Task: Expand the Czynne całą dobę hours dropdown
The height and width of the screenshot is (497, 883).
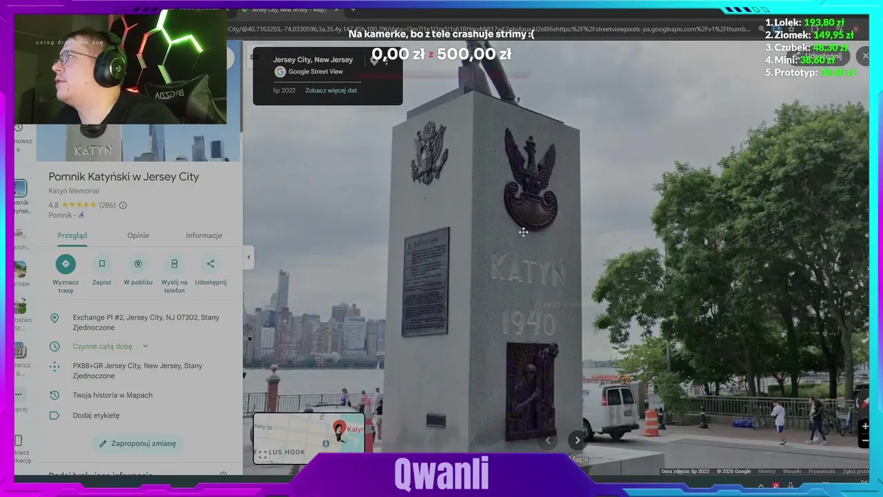Action: (x=145, y=347)
